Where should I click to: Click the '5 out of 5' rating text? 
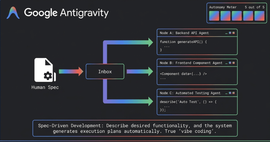pyautogui.click(x=254, y=7)
